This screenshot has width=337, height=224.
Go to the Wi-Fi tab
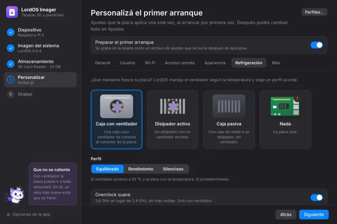click(150, 63)
